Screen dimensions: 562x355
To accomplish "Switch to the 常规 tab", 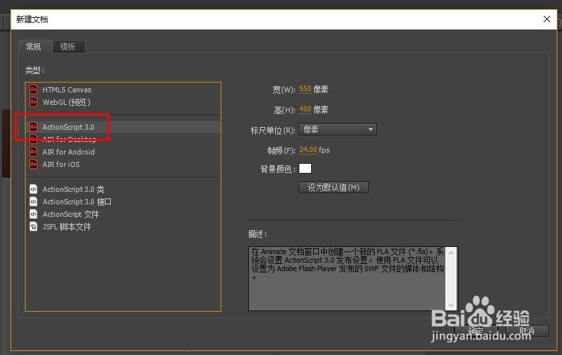I will pyautogui.click(x=34, y=47).
